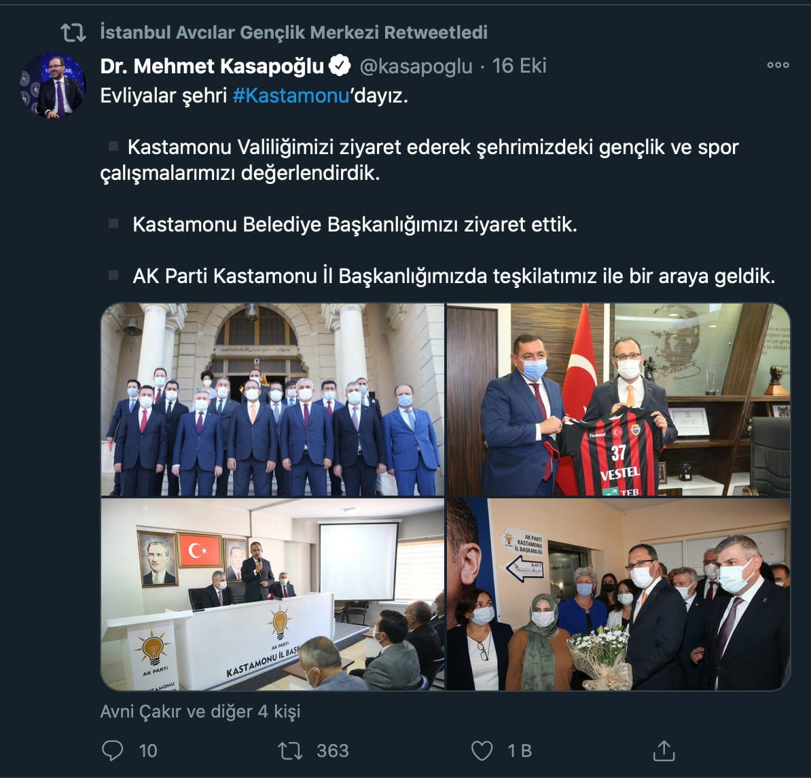The image size is (811, 778).
Task: Click Avni Çakır ve diğer 4 kişi
Action: pos(200,712)
